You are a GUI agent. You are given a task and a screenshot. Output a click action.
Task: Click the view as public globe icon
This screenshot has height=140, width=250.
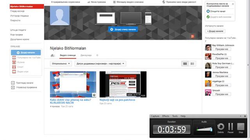point(164,2)
